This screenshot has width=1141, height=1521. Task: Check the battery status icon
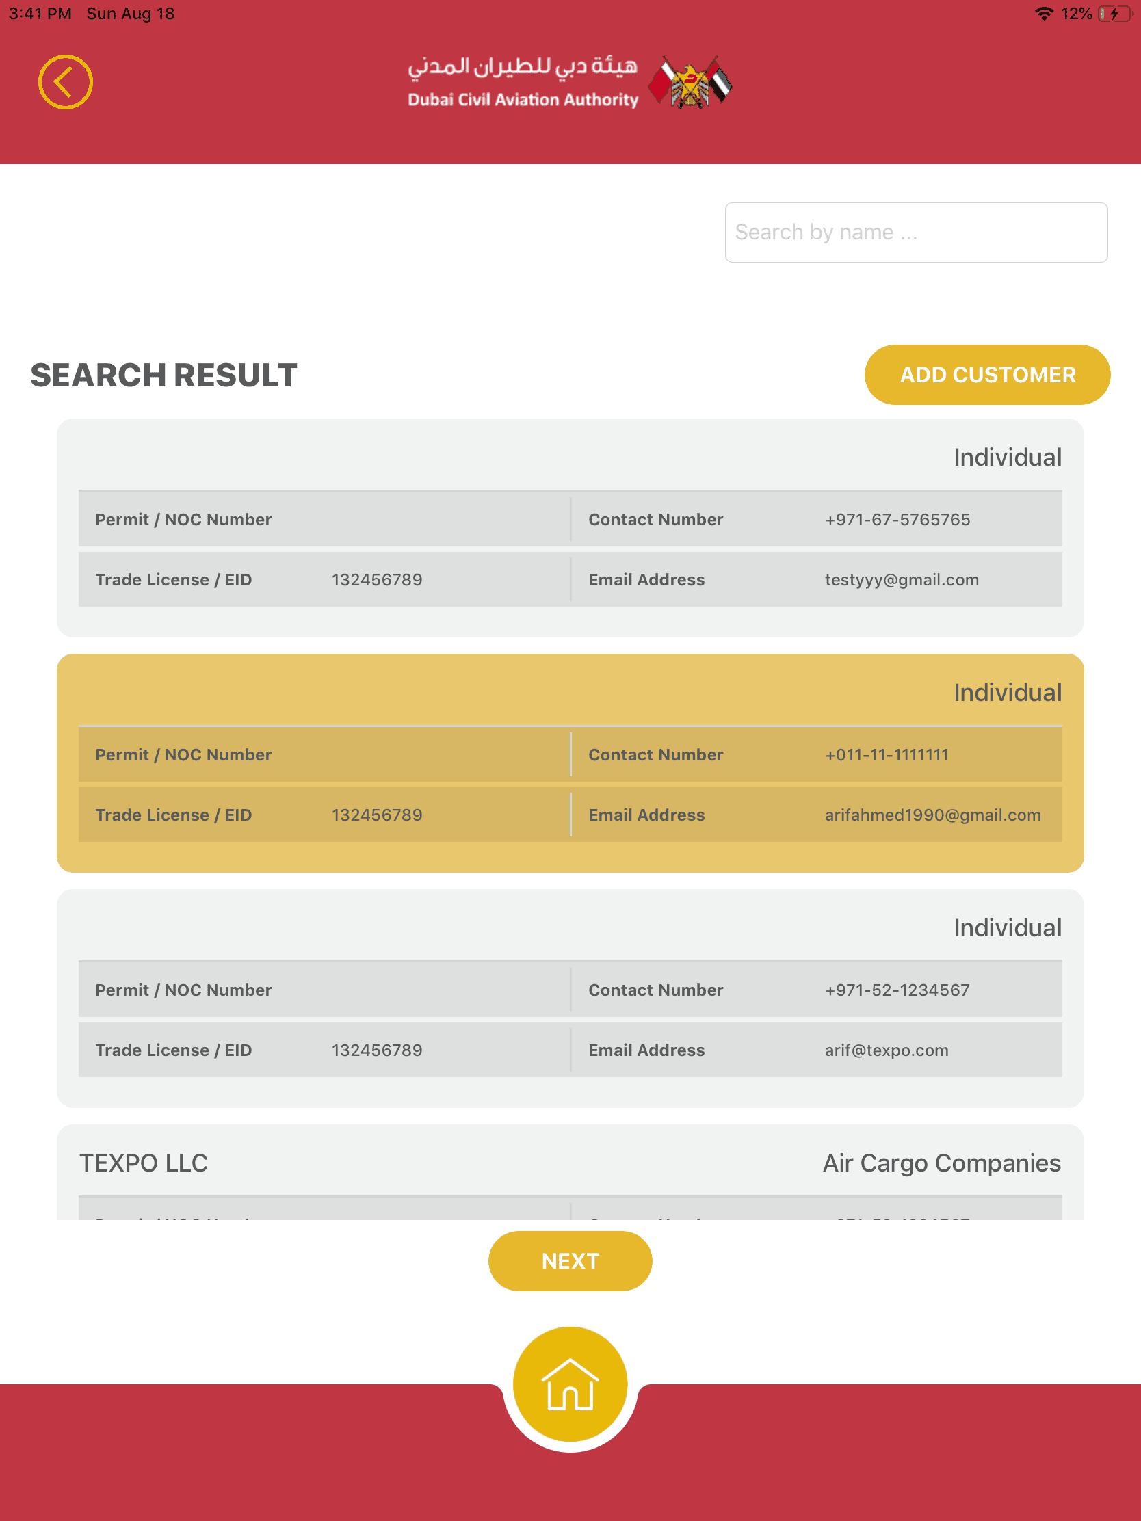[x=1115, y=14]
